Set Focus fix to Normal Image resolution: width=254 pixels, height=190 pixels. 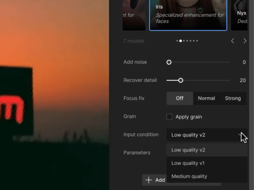(x=207, y=98)
